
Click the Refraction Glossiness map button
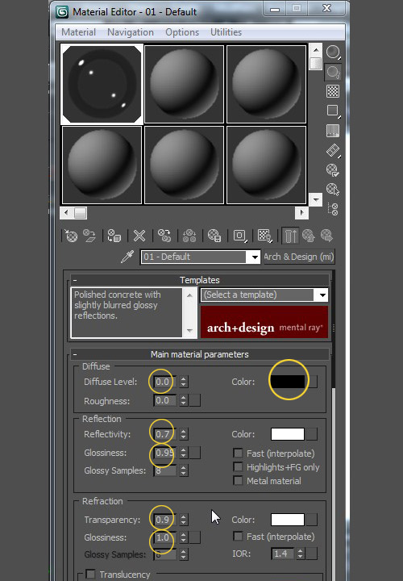[x=195, y=537]
